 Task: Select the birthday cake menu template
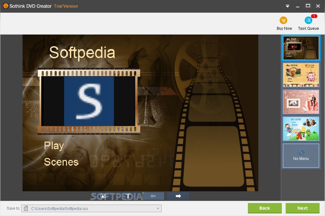(301, 75)
